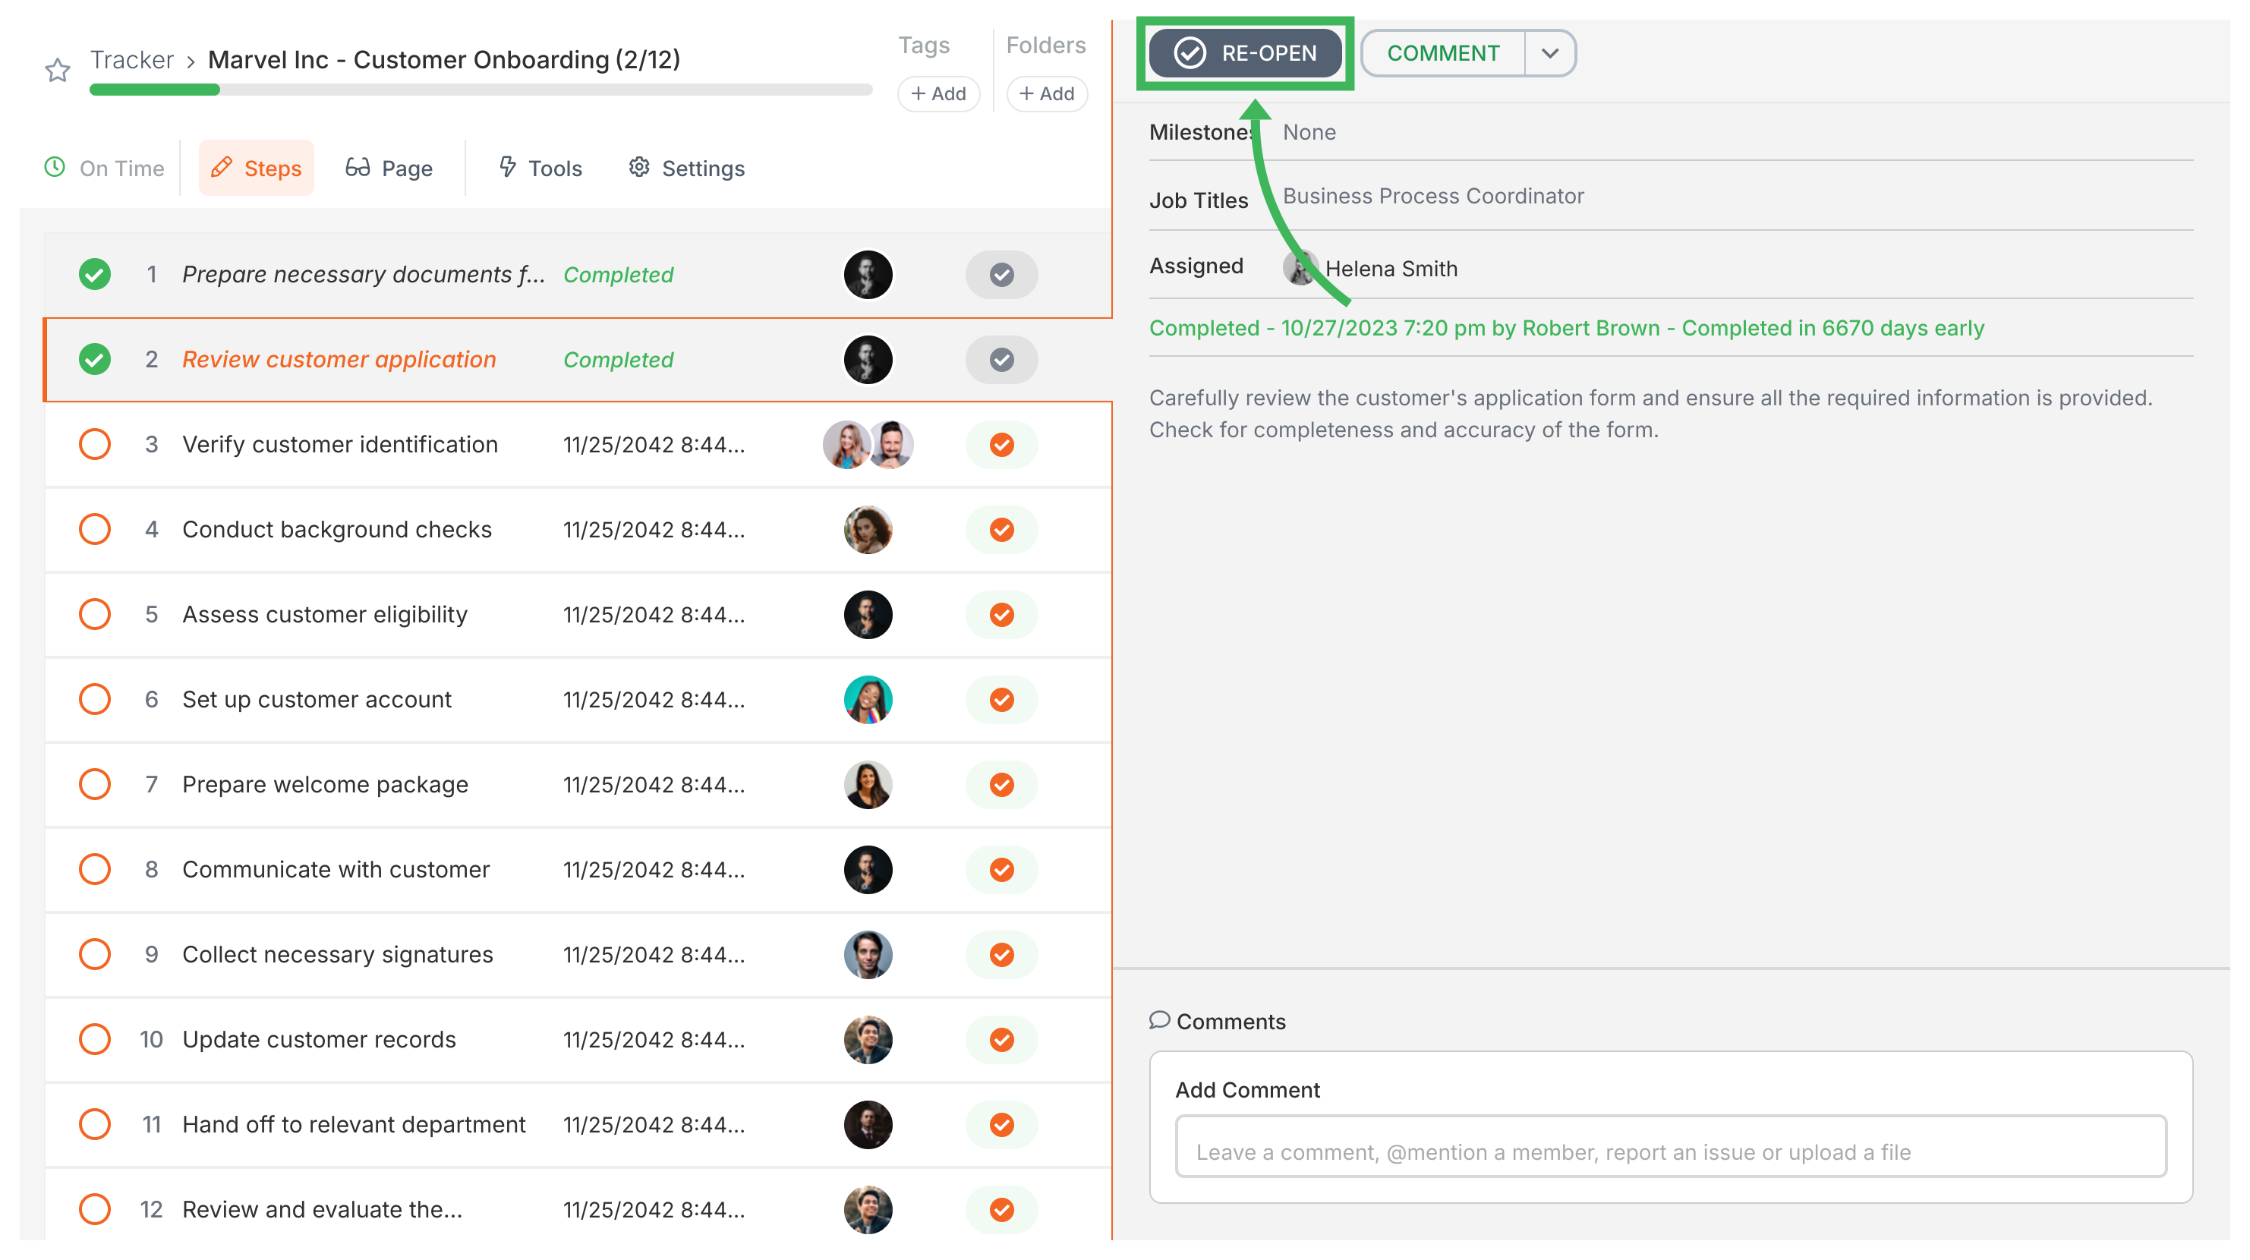Click the Leave a comment input field
Screen dimensions: 2250x1260
point(1671,1151)
